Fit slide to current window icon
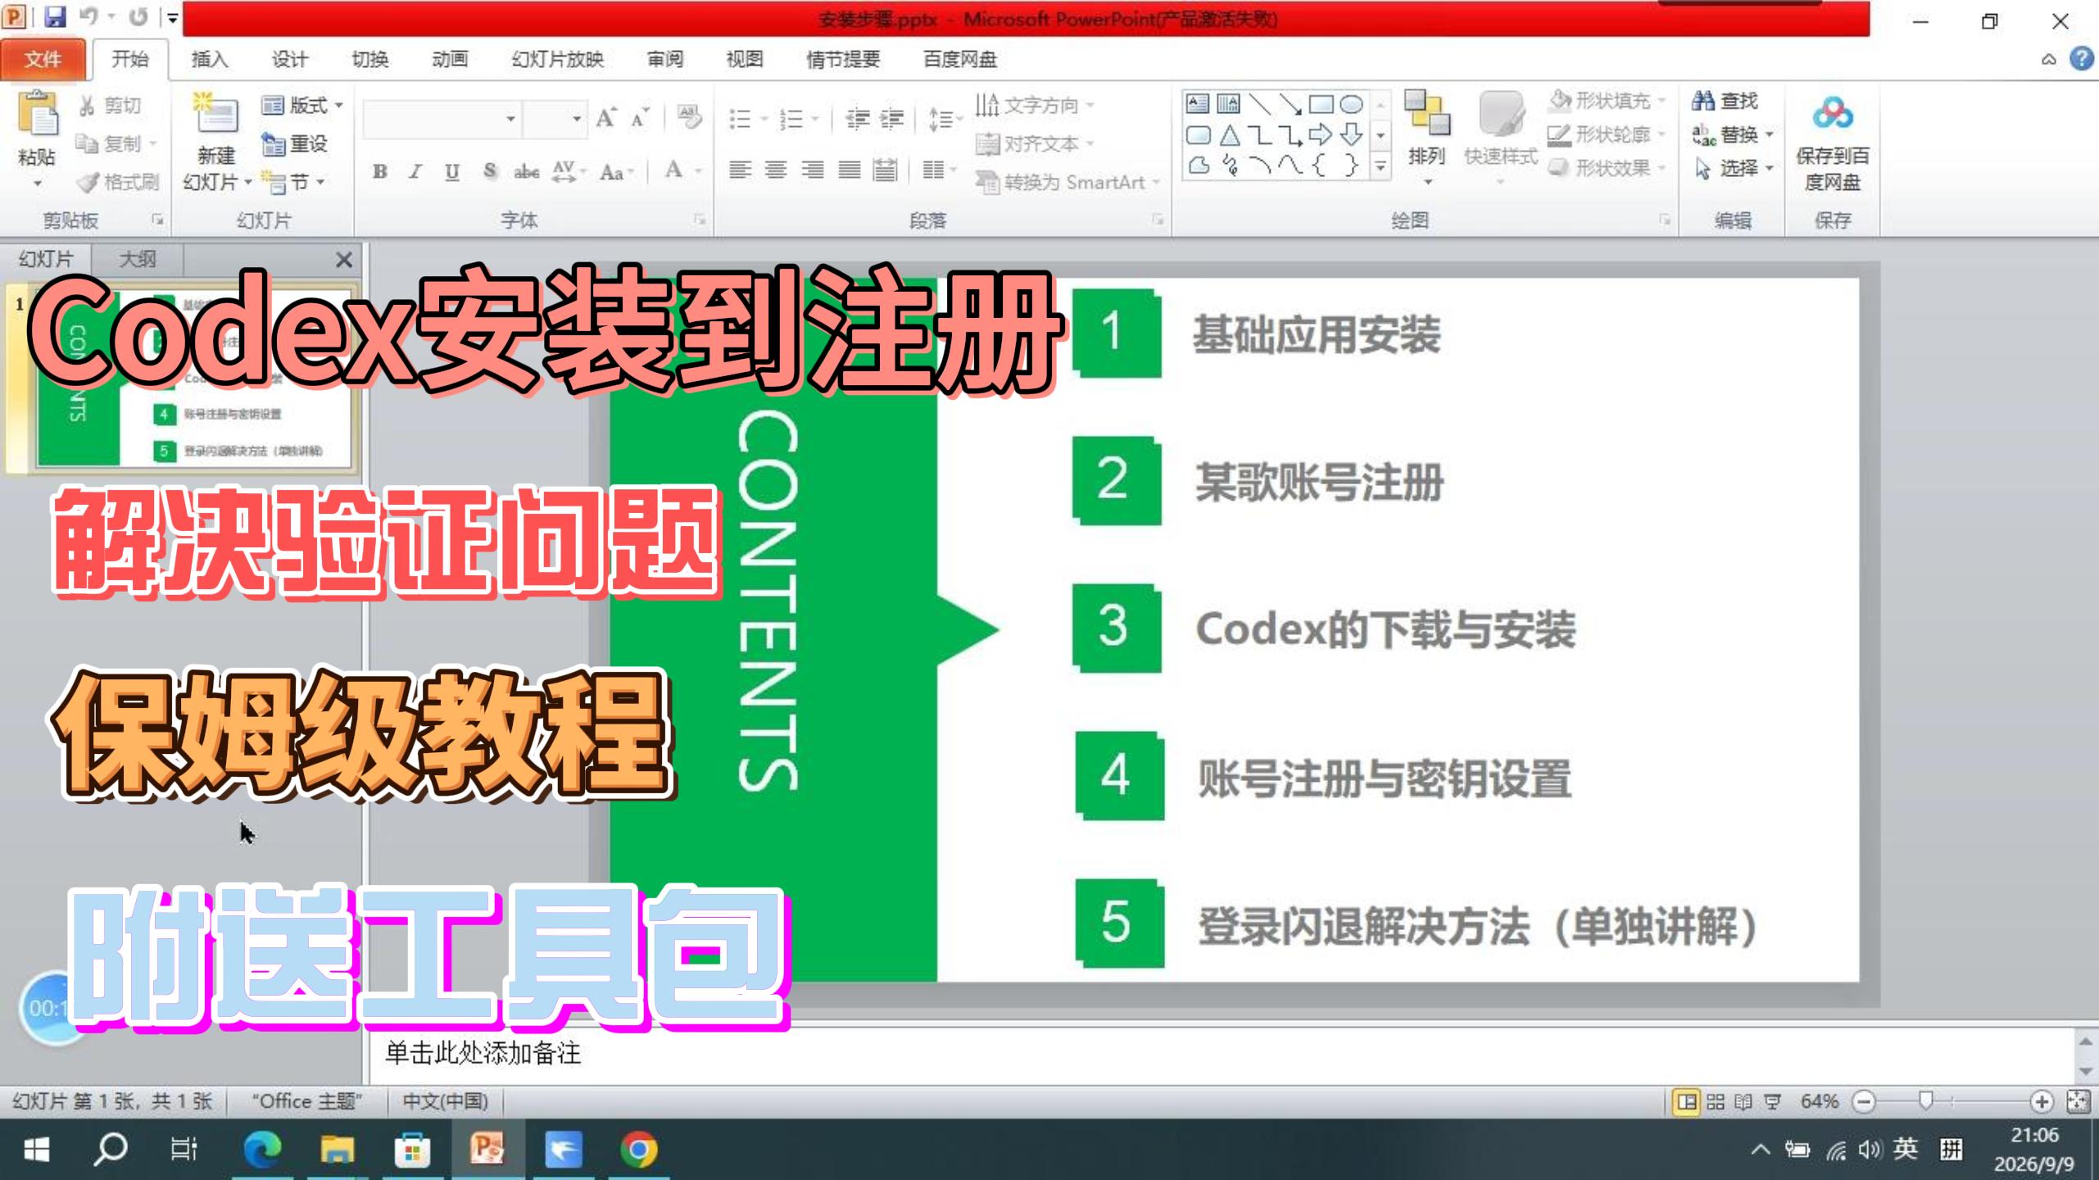 [2079, 1102]
